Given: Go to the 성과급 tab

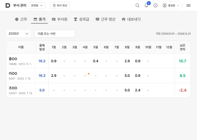Looking at the screenshot, I should click(81, 19).
